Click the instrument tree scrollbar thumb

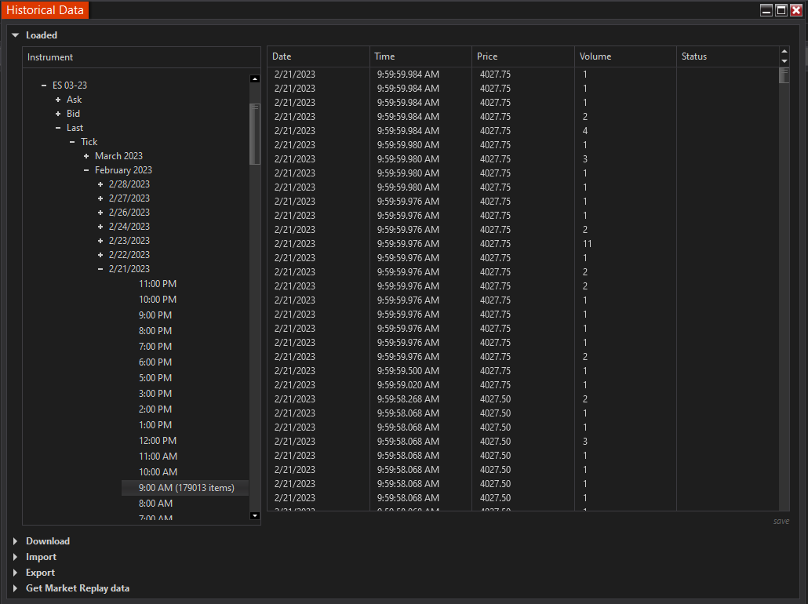coord(255,134)
